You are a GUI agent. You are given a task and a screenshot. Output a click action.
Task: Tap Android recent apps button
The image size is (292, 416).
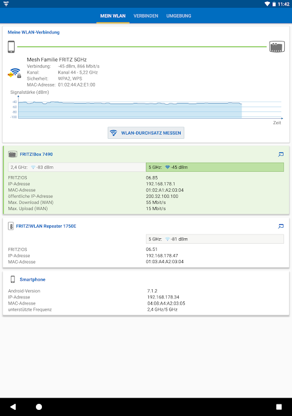pos(279,407)
